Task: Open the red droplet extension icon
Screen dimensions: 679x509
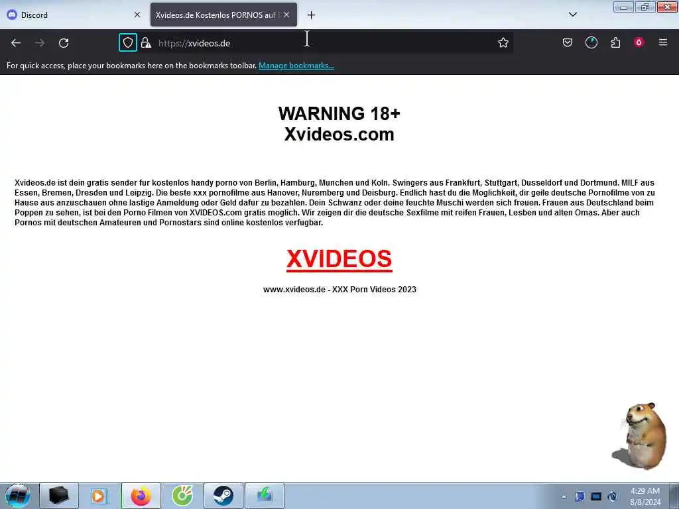Action: [639, 42]
